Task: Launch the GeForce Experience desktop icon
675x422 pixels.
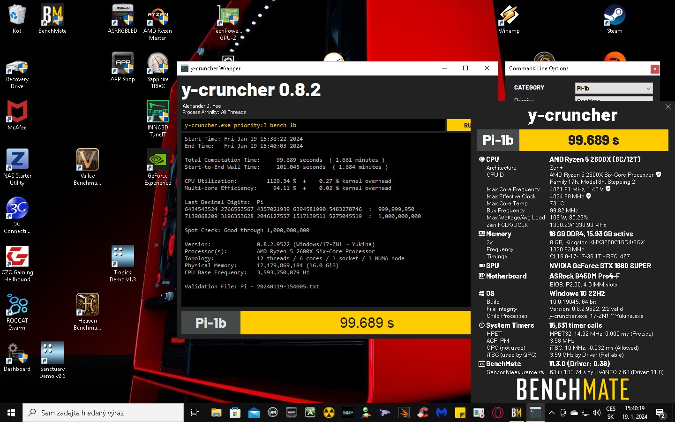Action: (x=157, y=167)
